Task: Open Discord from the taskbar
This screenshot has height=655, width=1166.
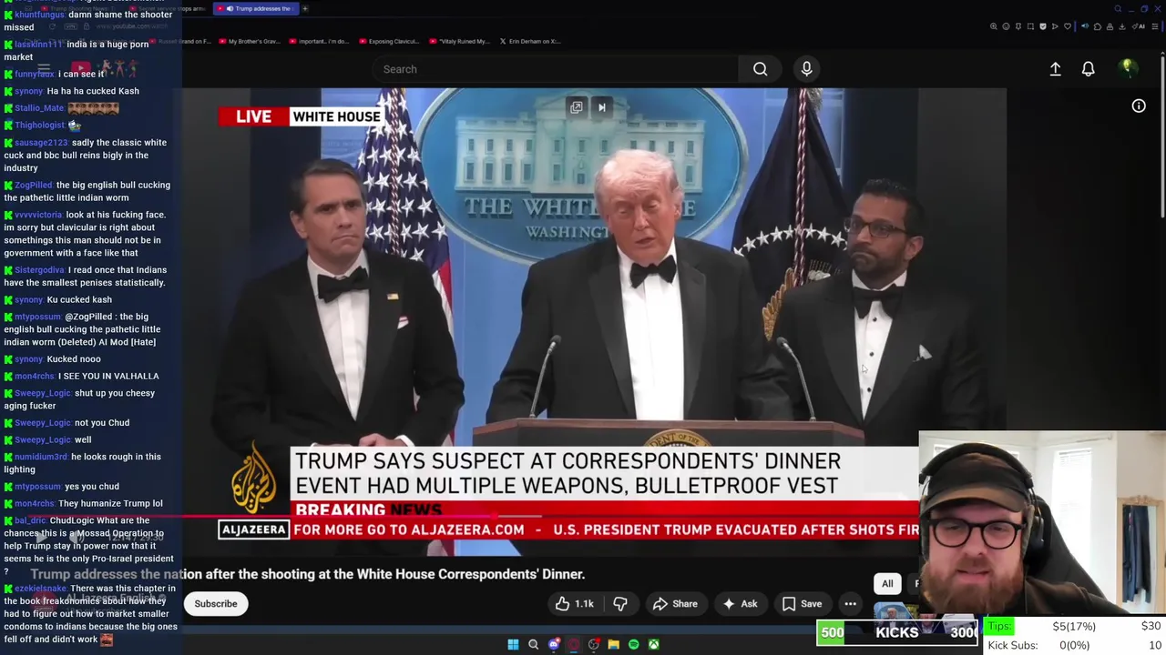Action: [554, 645]
